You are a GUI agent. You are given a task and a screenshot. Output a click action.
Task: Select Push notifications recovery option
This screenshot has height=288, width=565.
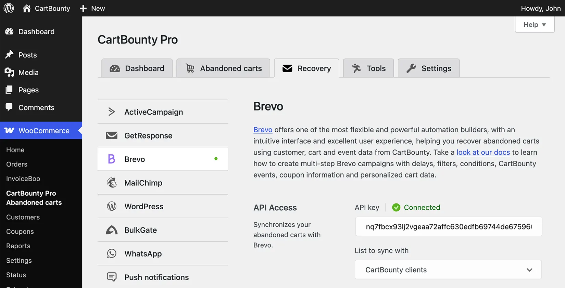pos(163,277)
